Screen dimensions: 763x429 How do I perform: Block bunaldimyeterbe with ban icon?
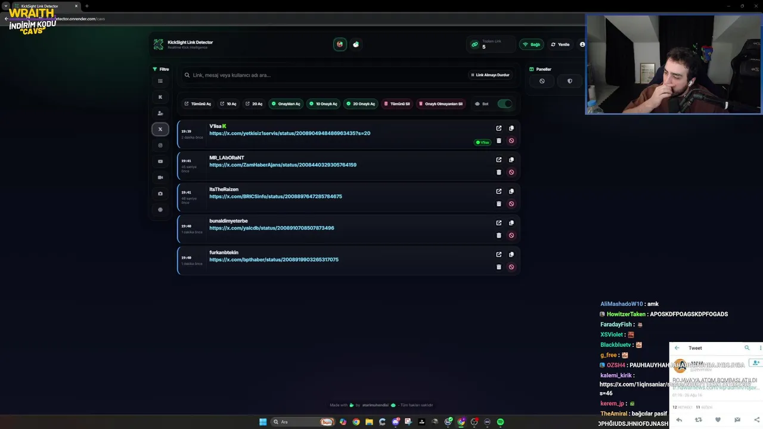[x=511, y=235]
